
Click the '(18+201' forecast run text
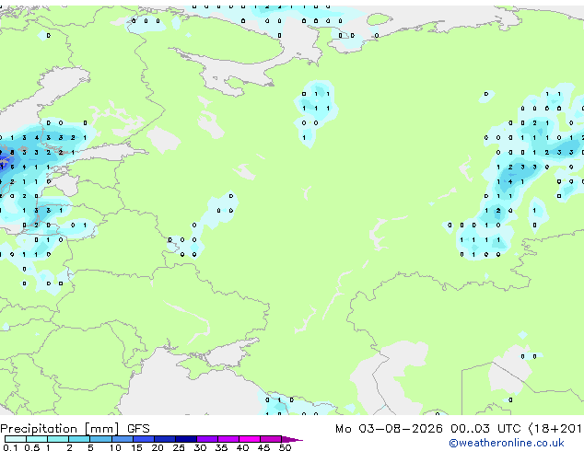(555, 429)
